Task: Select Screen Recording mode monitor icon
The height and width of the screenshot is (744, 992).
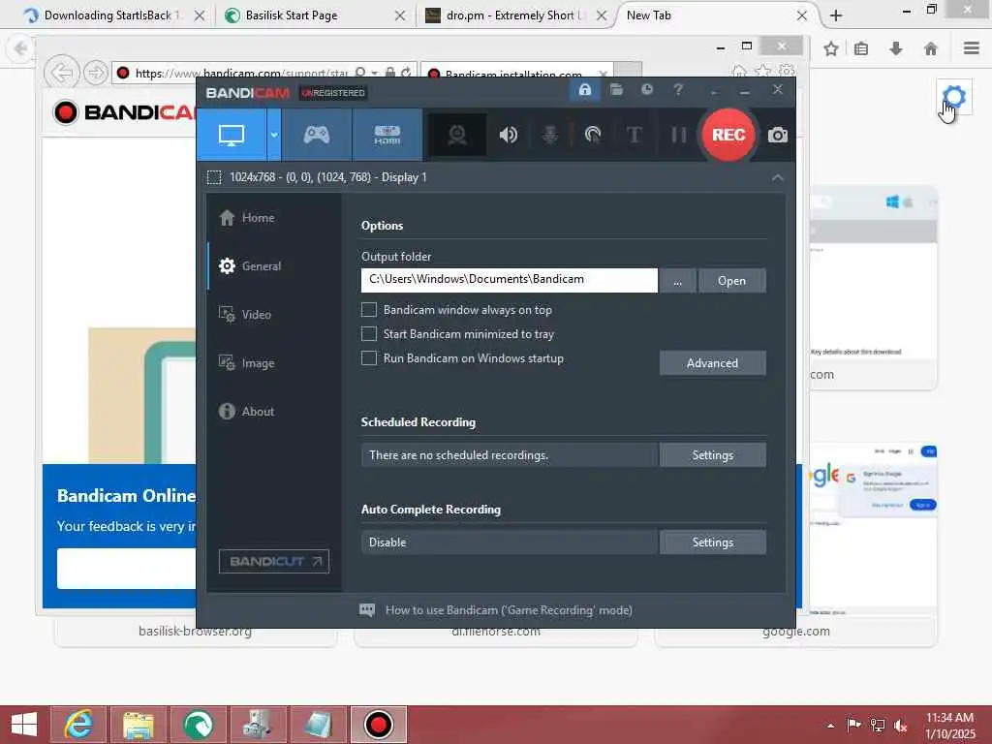Action: (232, 135)
